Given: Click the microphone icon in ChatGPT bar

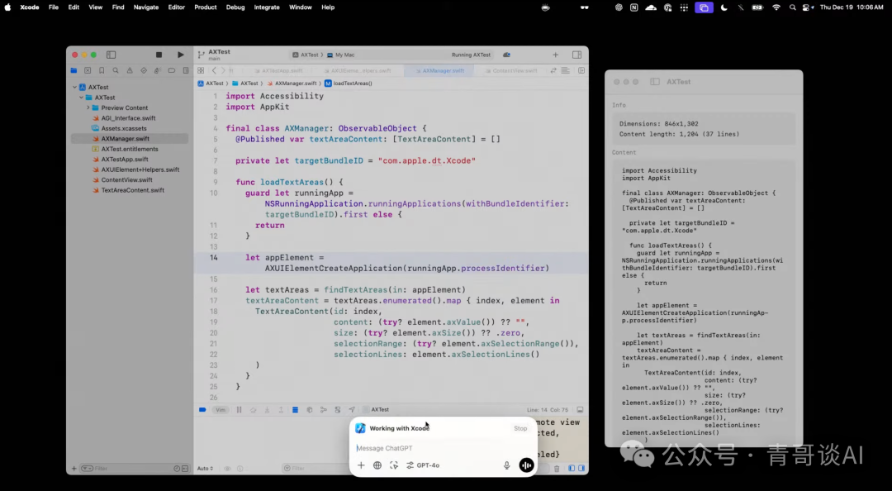Looking at the screenshot, I should 506,465.
